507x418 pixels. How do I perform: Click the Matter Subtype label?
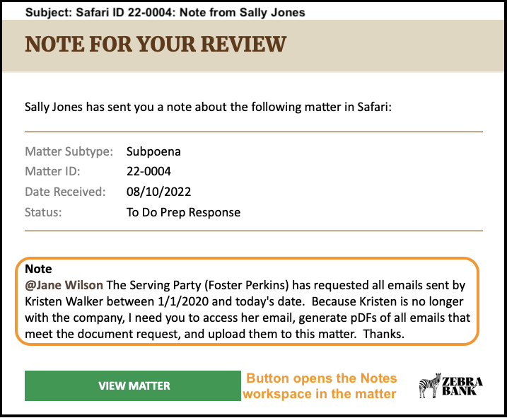[x=69, y=151]
